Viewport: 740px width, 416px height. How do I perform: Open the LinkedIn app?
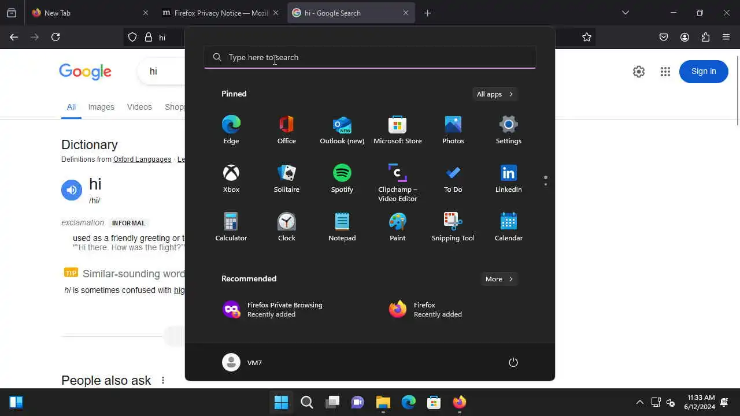[509, 179]
